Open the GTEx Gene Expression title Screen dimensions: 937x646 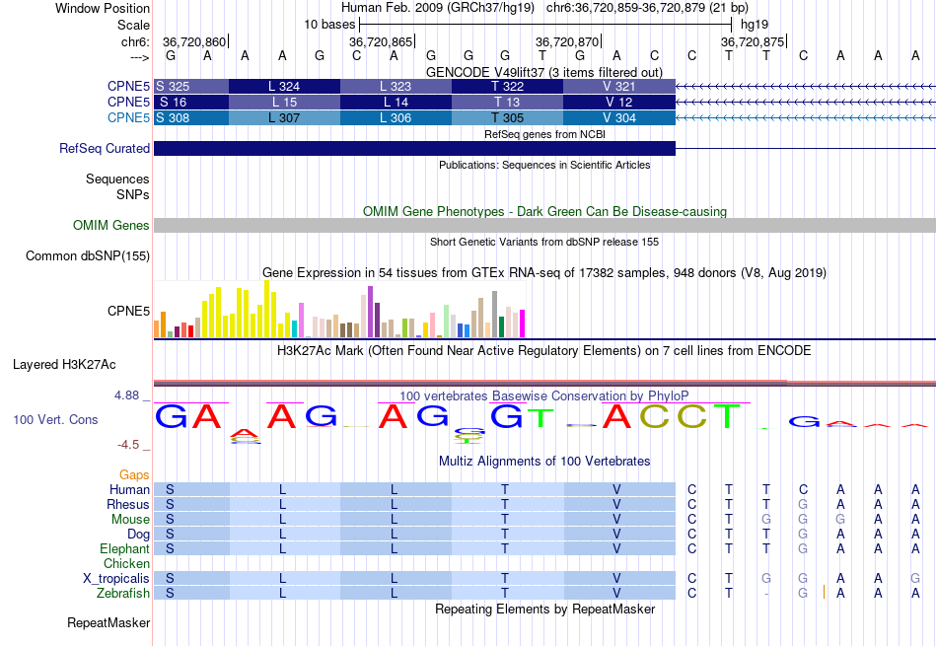544,272
